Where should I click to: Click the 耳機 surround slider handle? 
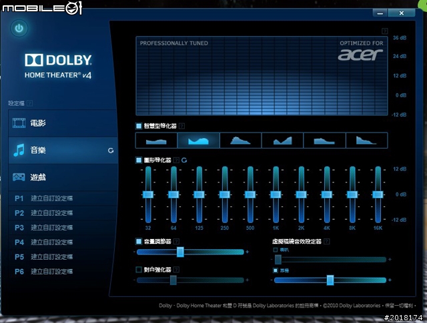coord(330,280)
